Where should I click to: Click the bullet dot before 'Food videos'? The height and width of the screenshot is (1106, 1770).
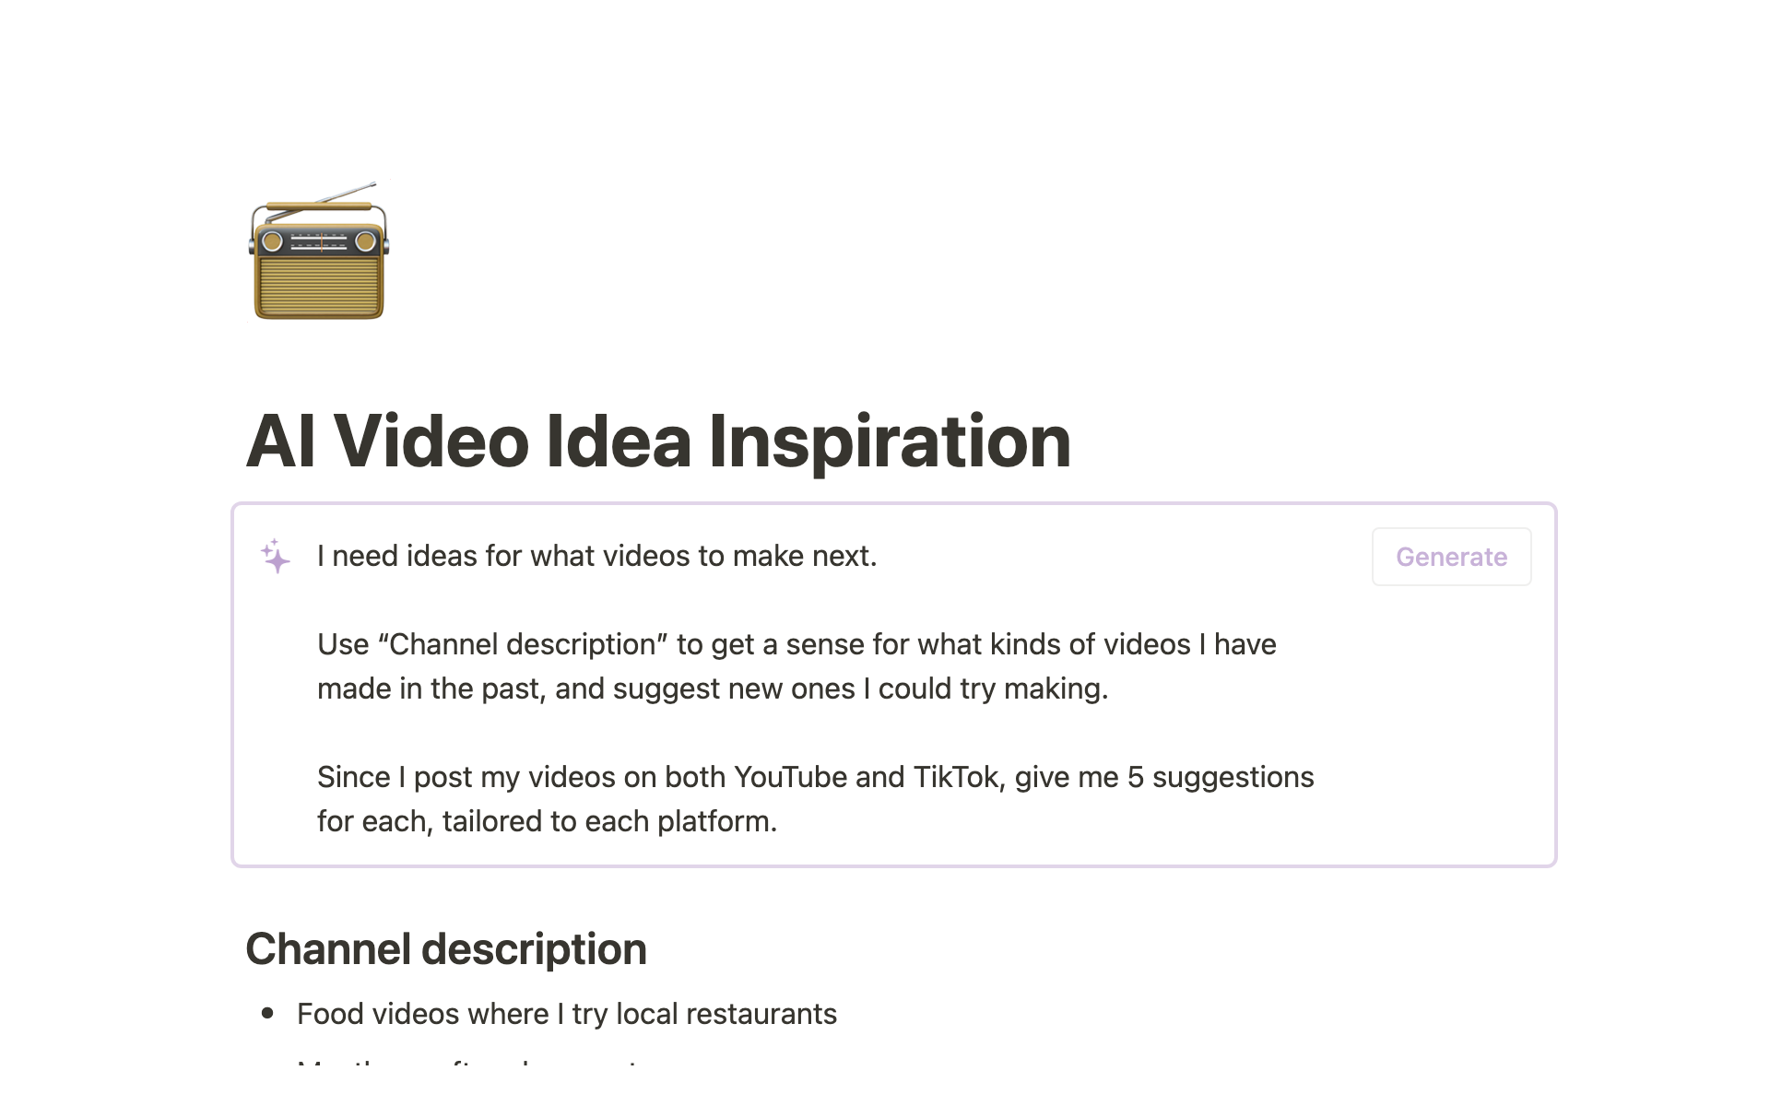pos(268,1014)
